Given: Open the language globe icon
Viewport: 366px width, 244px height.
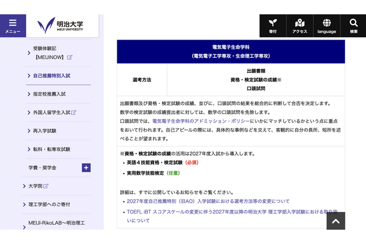Looking at the screenshot, I should 327,26.
